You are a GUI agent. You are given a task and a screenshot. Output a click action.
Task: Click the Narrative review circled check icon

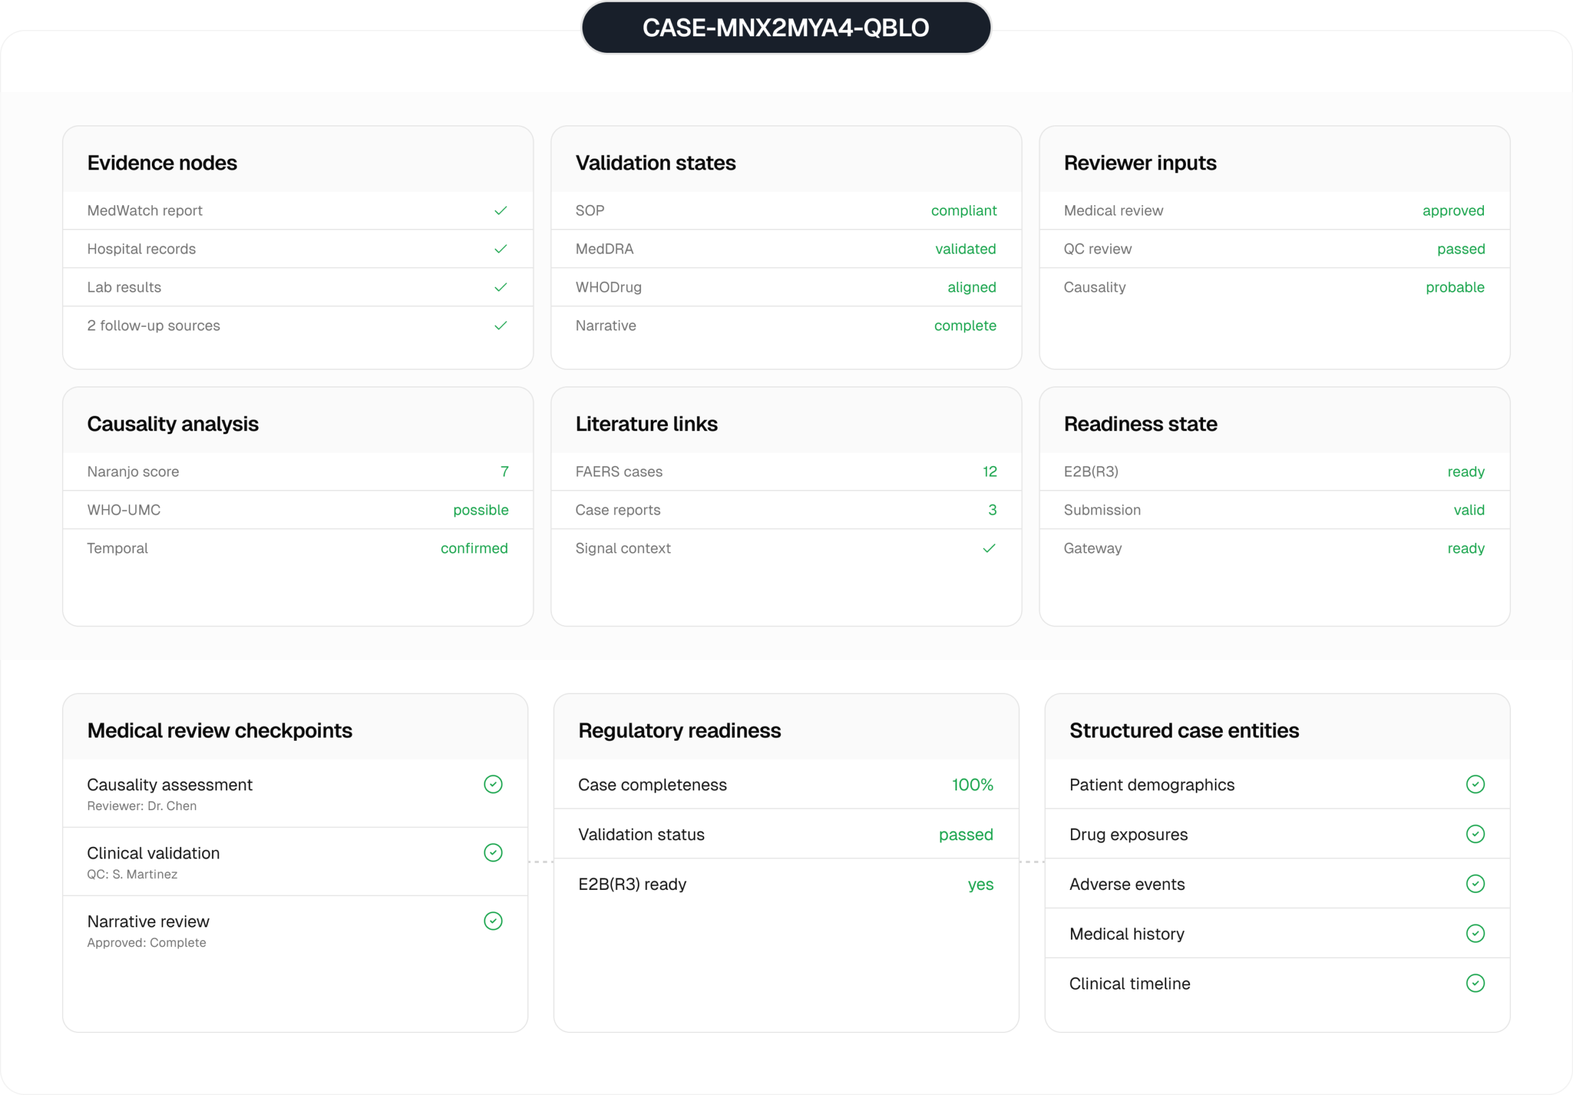[x=493, y=921]
